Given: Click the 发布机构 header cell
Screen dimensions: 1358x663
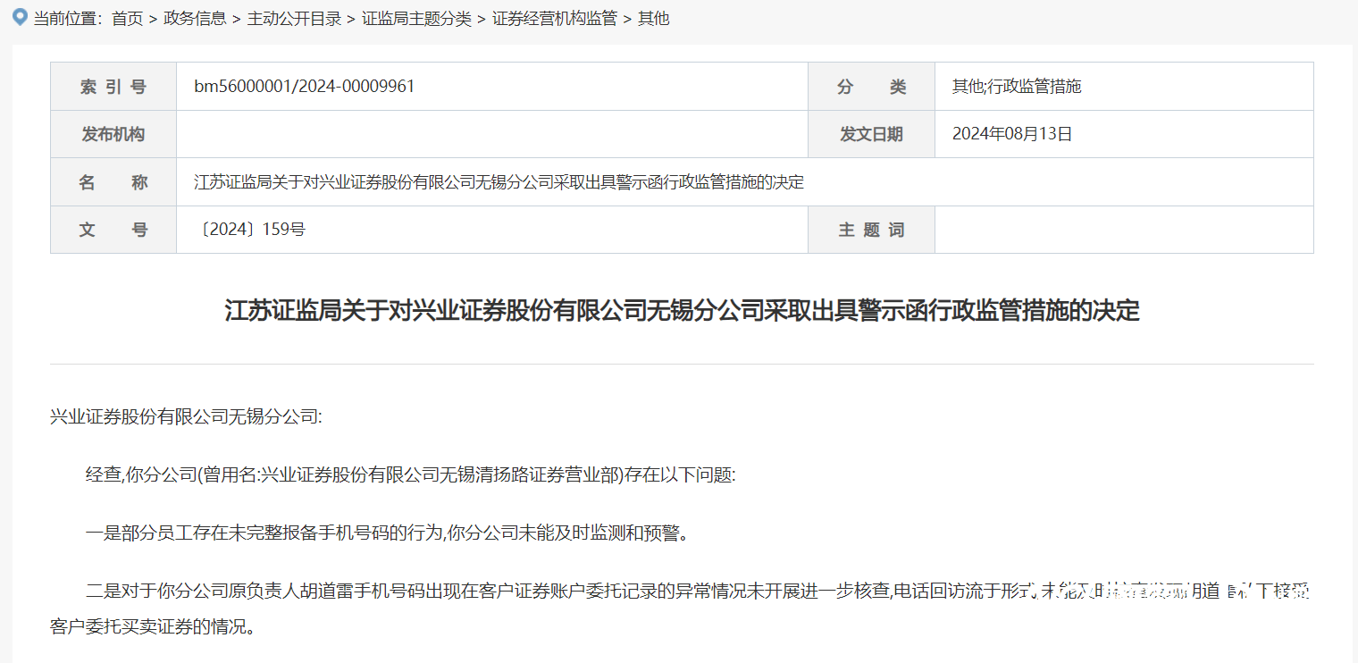Looking at the screenshot, I should [113, 134].
